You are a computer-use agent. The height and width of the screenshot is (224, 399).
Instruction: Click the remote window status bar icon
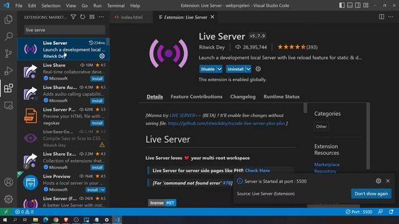[6, 212]
